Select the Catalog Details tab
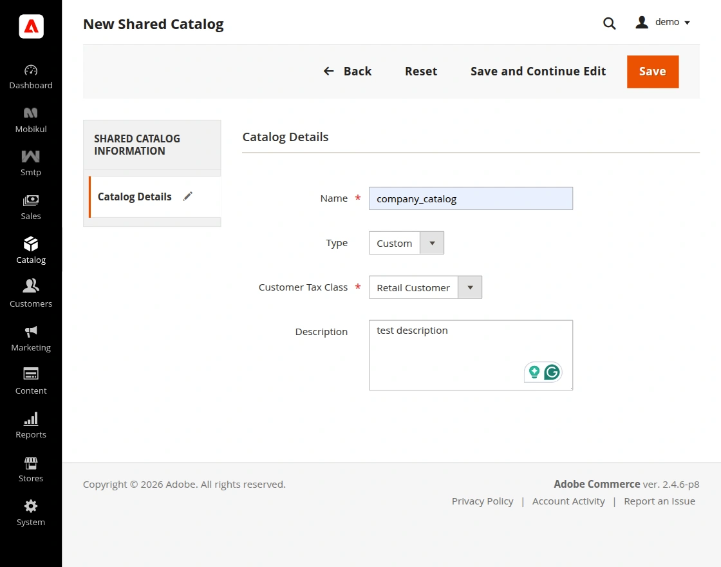 click(154, 197)
